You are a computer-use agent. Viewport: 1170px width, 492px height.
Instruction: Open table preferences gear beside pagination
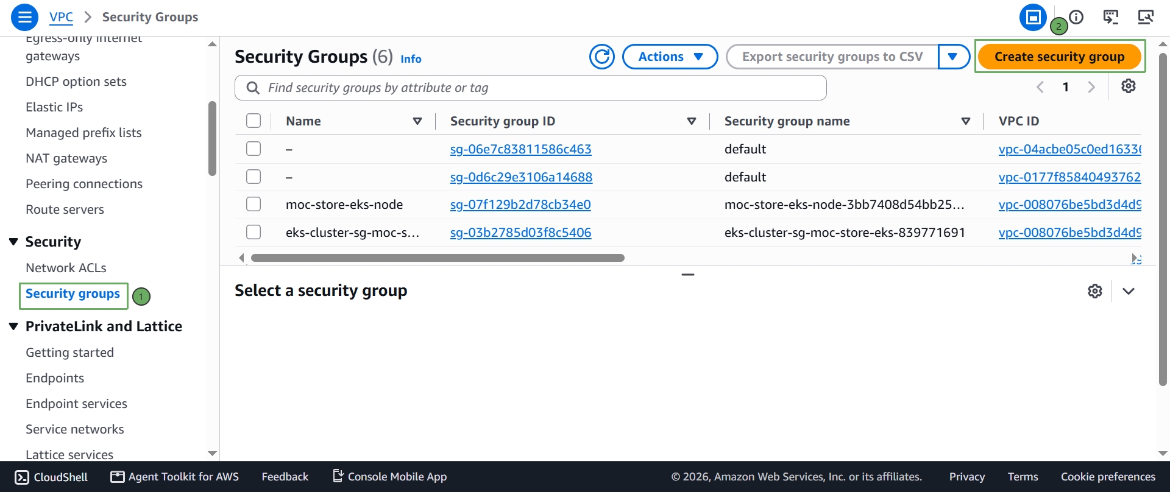1129,86
